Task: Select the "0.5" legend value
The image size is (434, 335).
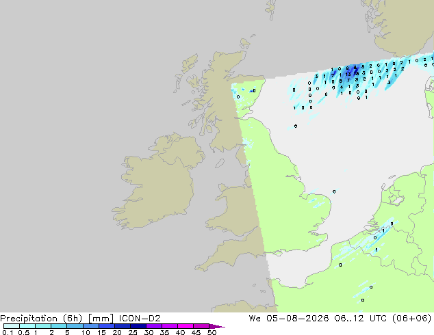Action: click(23, 332)
